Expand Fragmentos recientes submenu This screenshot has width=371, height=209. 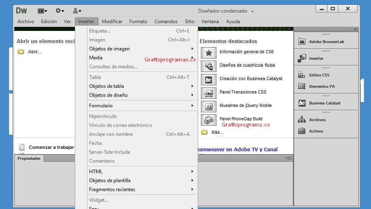141,189
